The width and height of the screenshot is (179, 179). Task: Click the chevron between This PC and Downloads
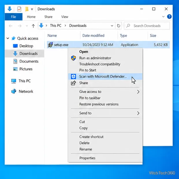click(x=65, y=26)
